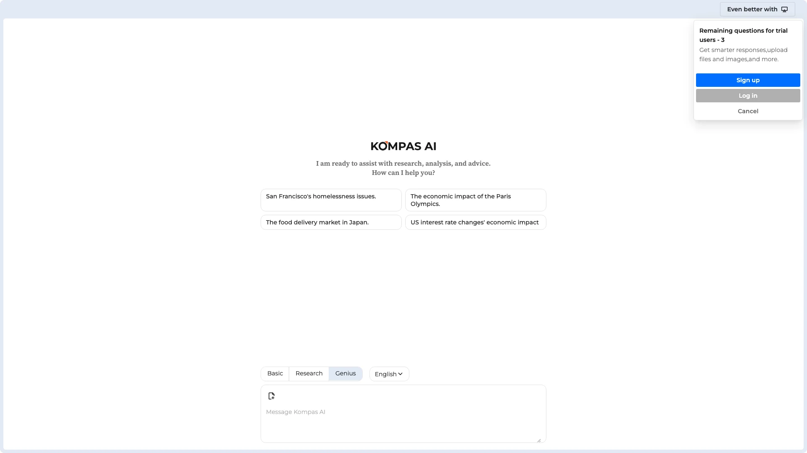Cancel the trial users popup
Screen dimensions: 807x453
click(748, 111)
